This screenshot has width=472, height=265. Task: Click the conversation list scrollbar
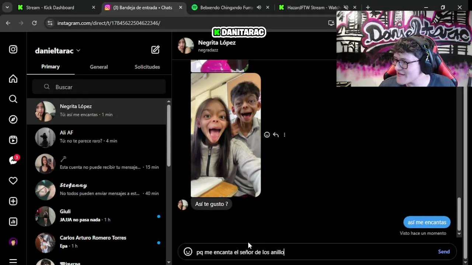[x=169, y=135]
